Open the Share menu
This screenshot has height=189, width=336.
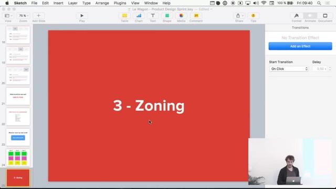[239, 16]
